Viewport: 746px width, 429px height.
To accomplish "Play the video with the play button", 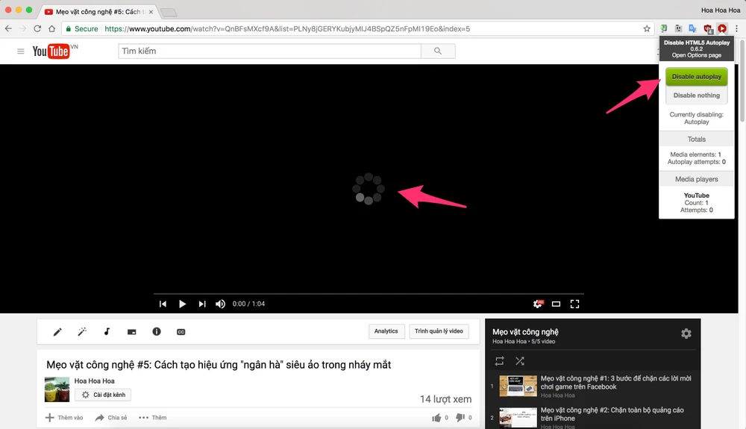I will coord(182,304).
